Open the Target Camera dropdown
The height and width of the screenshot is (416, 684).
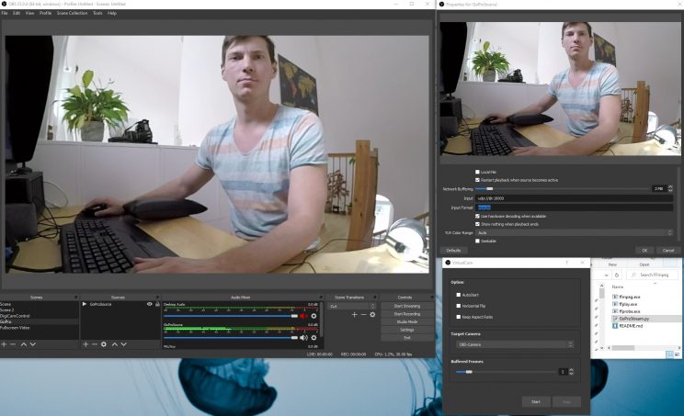[x=514, y=344]
